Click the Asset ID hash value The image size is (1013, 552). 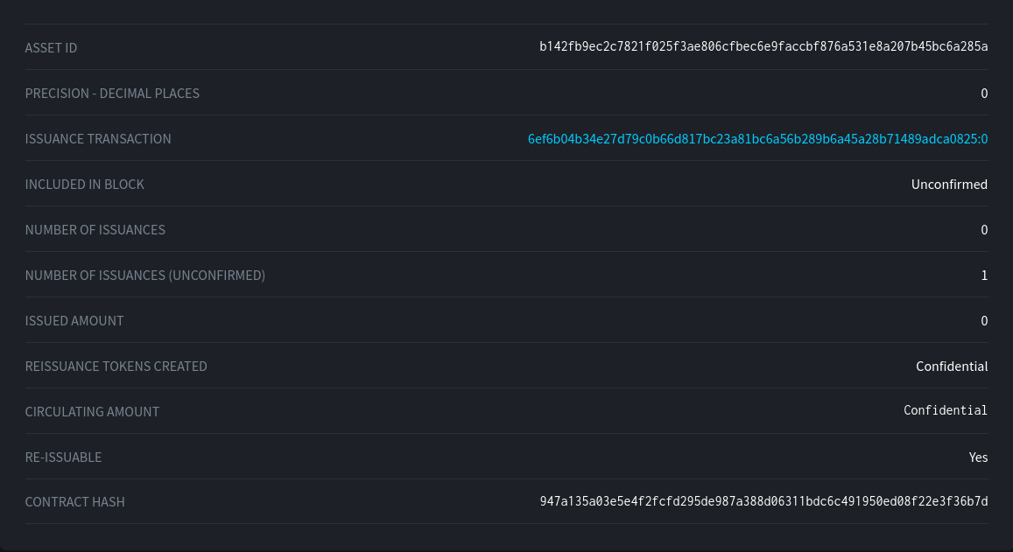tap(763, 47)
